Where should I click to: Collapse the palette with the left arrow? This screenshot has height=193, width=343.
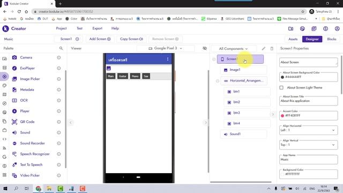(70, 123)
